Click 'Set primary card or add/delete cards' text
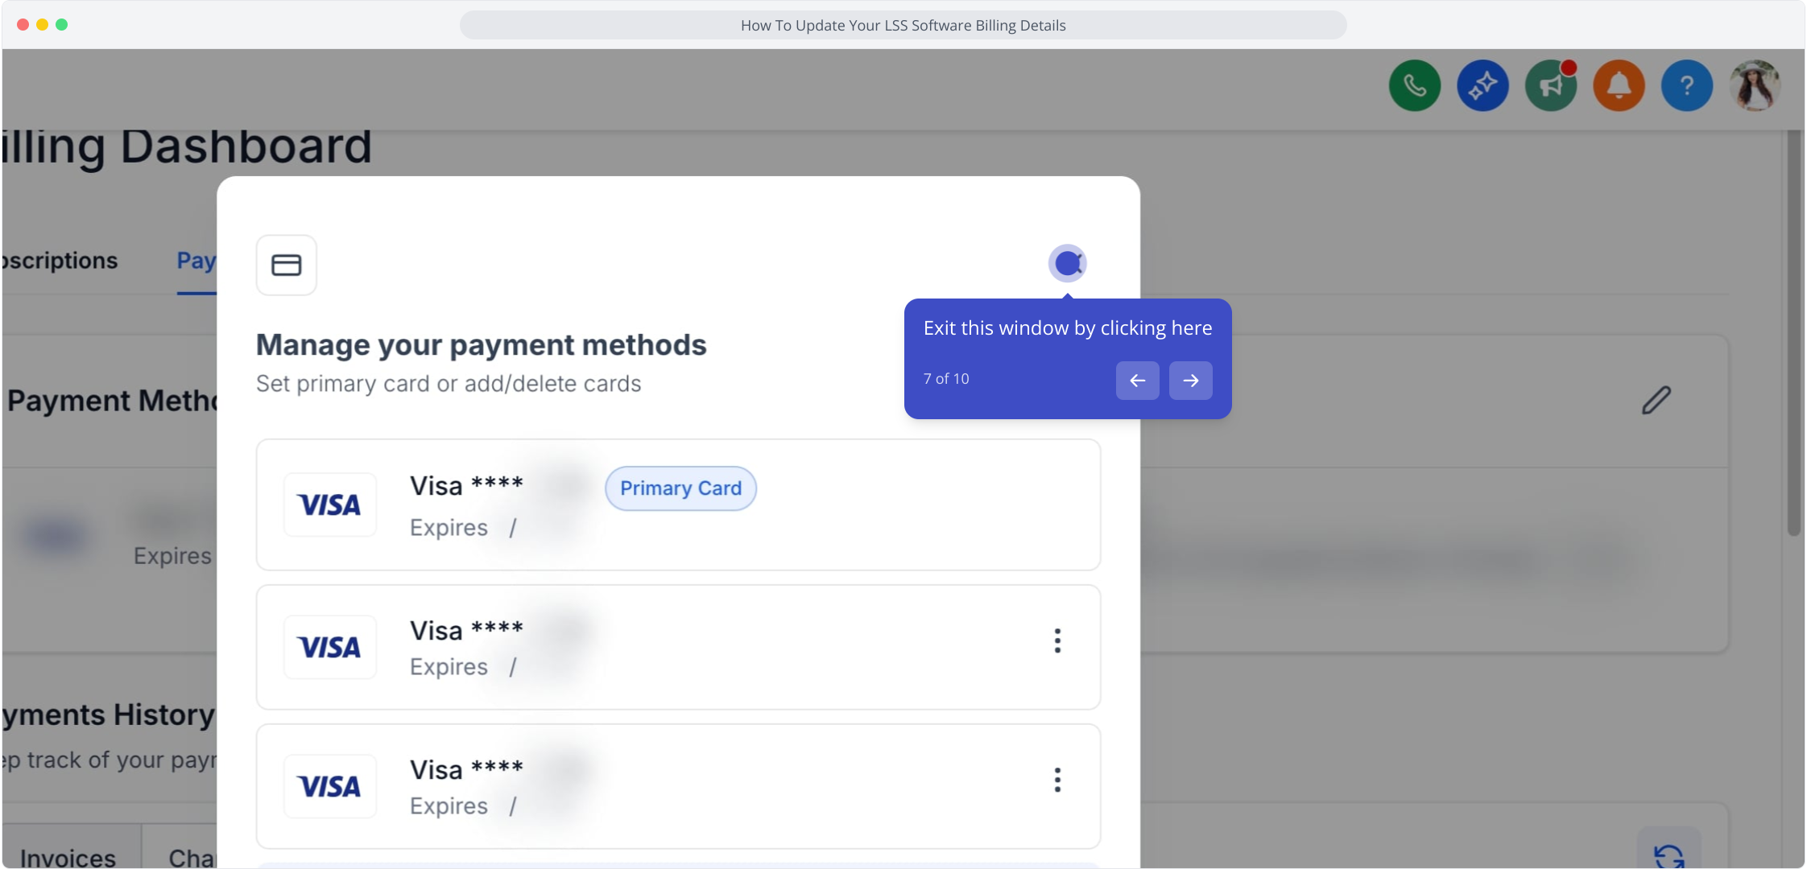The image size is (1807, 869). [x=449, y=384]
